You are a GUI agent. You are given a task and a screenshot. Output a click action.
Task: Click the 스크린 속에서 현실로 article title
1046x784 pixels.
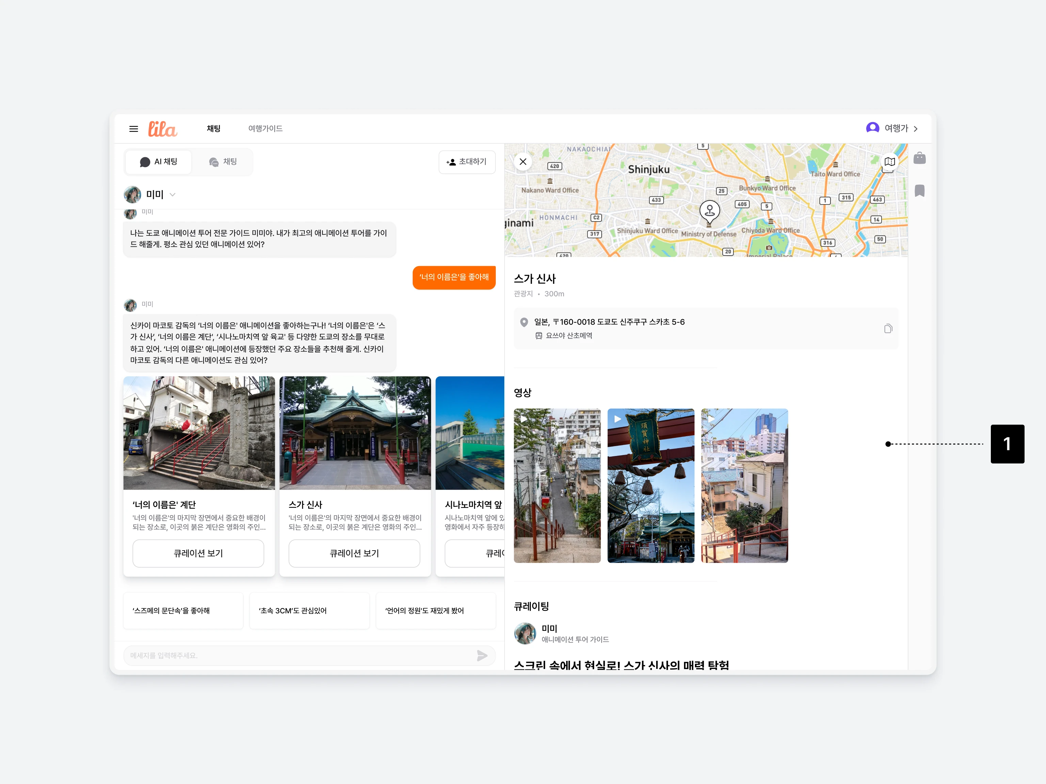(621, 665)
